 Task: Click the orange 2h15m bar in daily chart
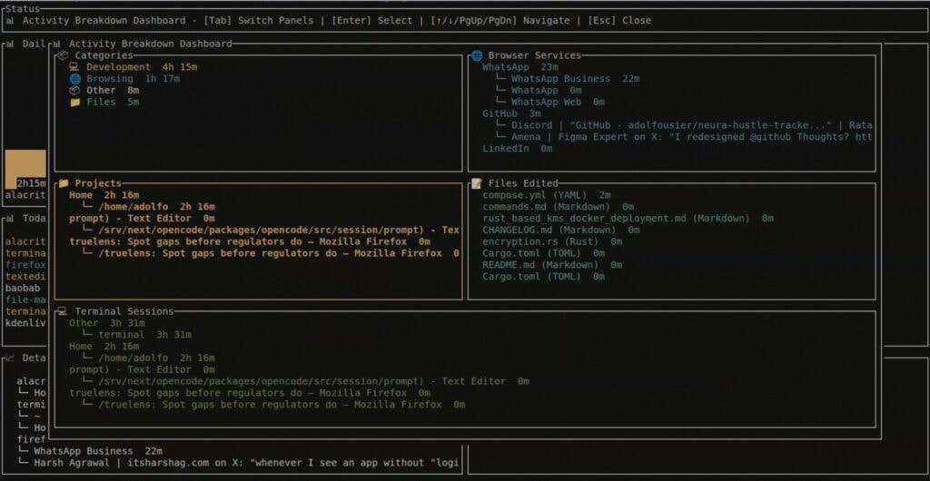click(25, 169)
